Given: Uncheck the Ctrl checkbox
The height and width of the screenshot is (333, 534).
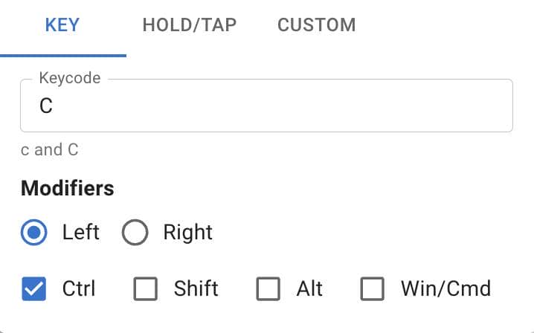Looking at the screenshot, I should pos(34,288).
